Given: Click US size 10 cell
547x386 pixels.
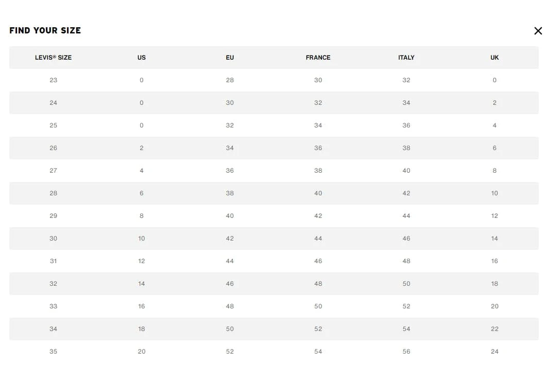Looking at the screenshot, I should click(x=141, y=238).
